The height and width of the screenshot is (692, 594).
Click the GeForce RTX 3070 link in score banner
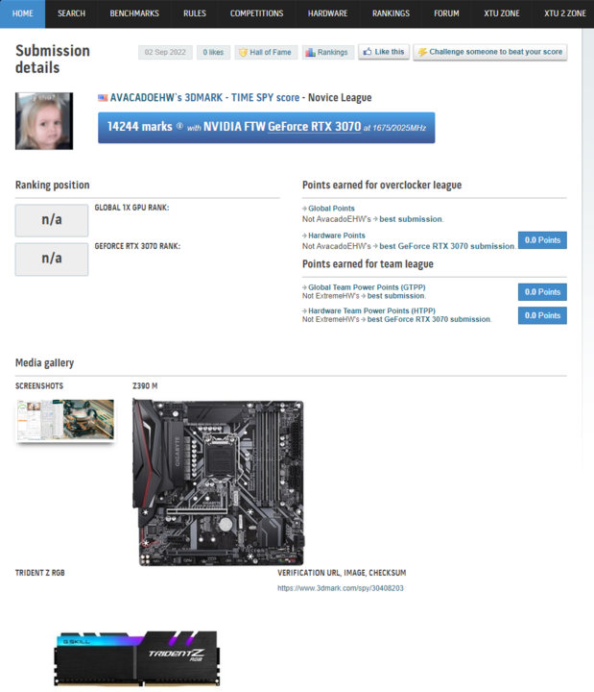(x=313, y=126)
